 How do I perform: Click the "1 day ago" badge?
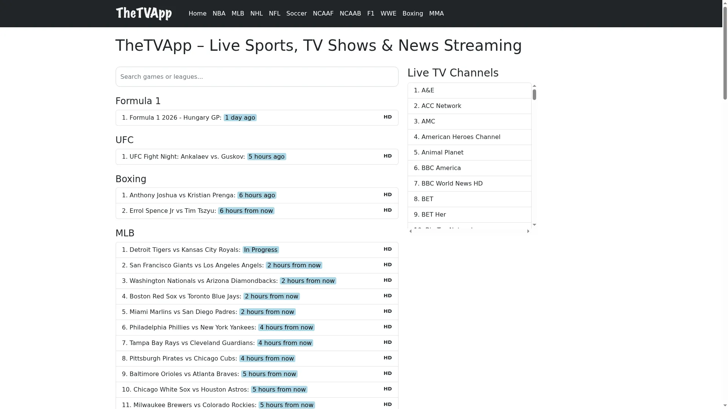coord(240,118)
